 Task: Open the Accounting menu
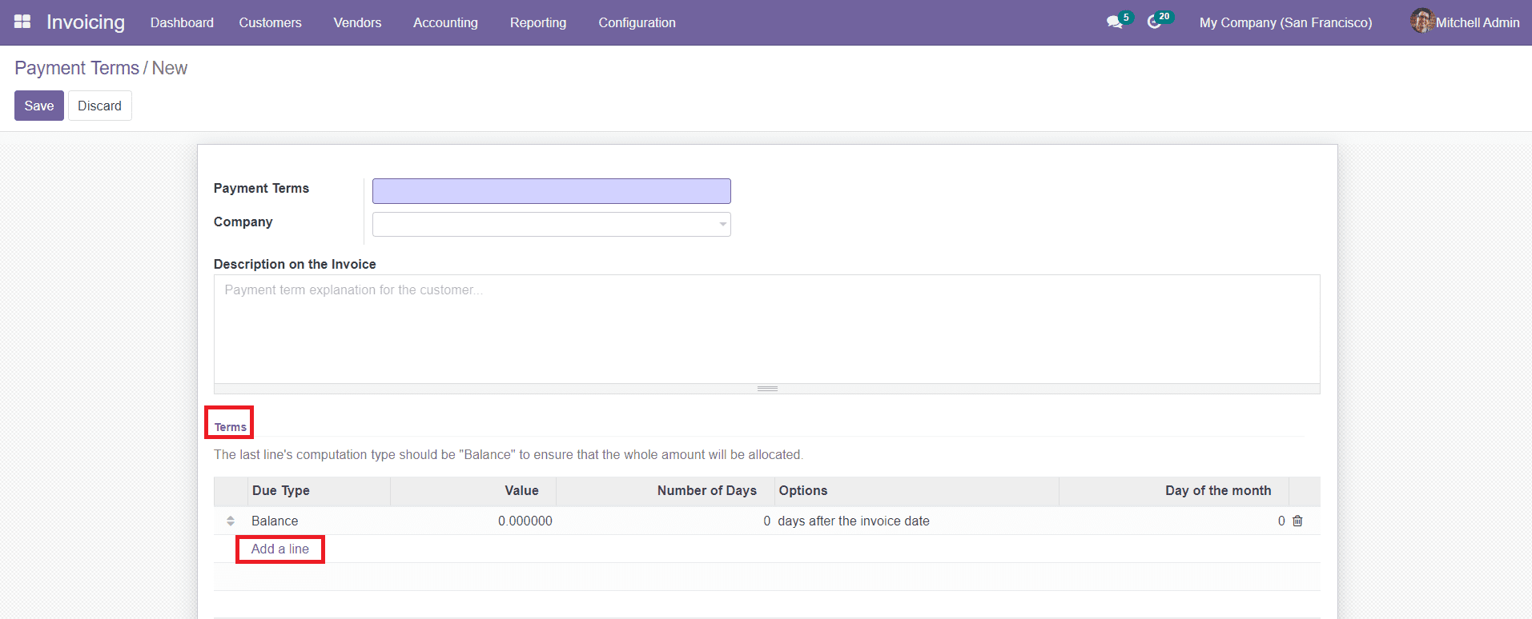click(445, 22)
